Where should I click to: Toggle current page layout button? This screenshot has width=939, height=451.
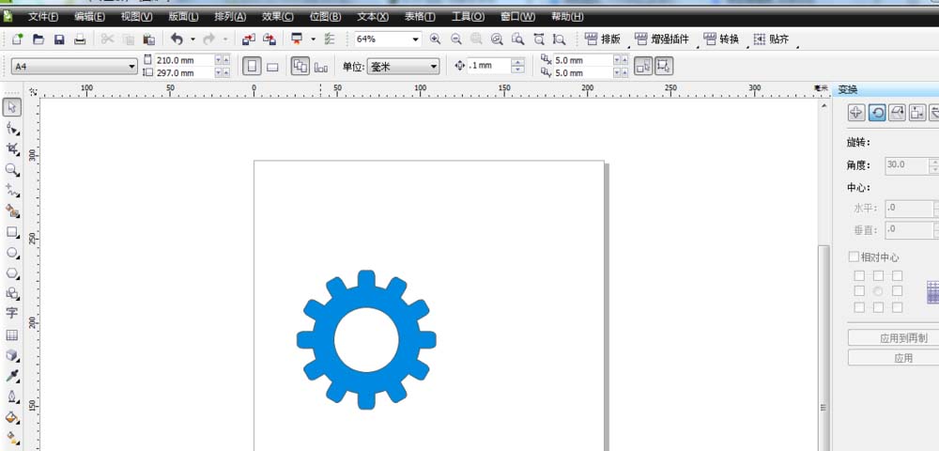coord(321,67)
